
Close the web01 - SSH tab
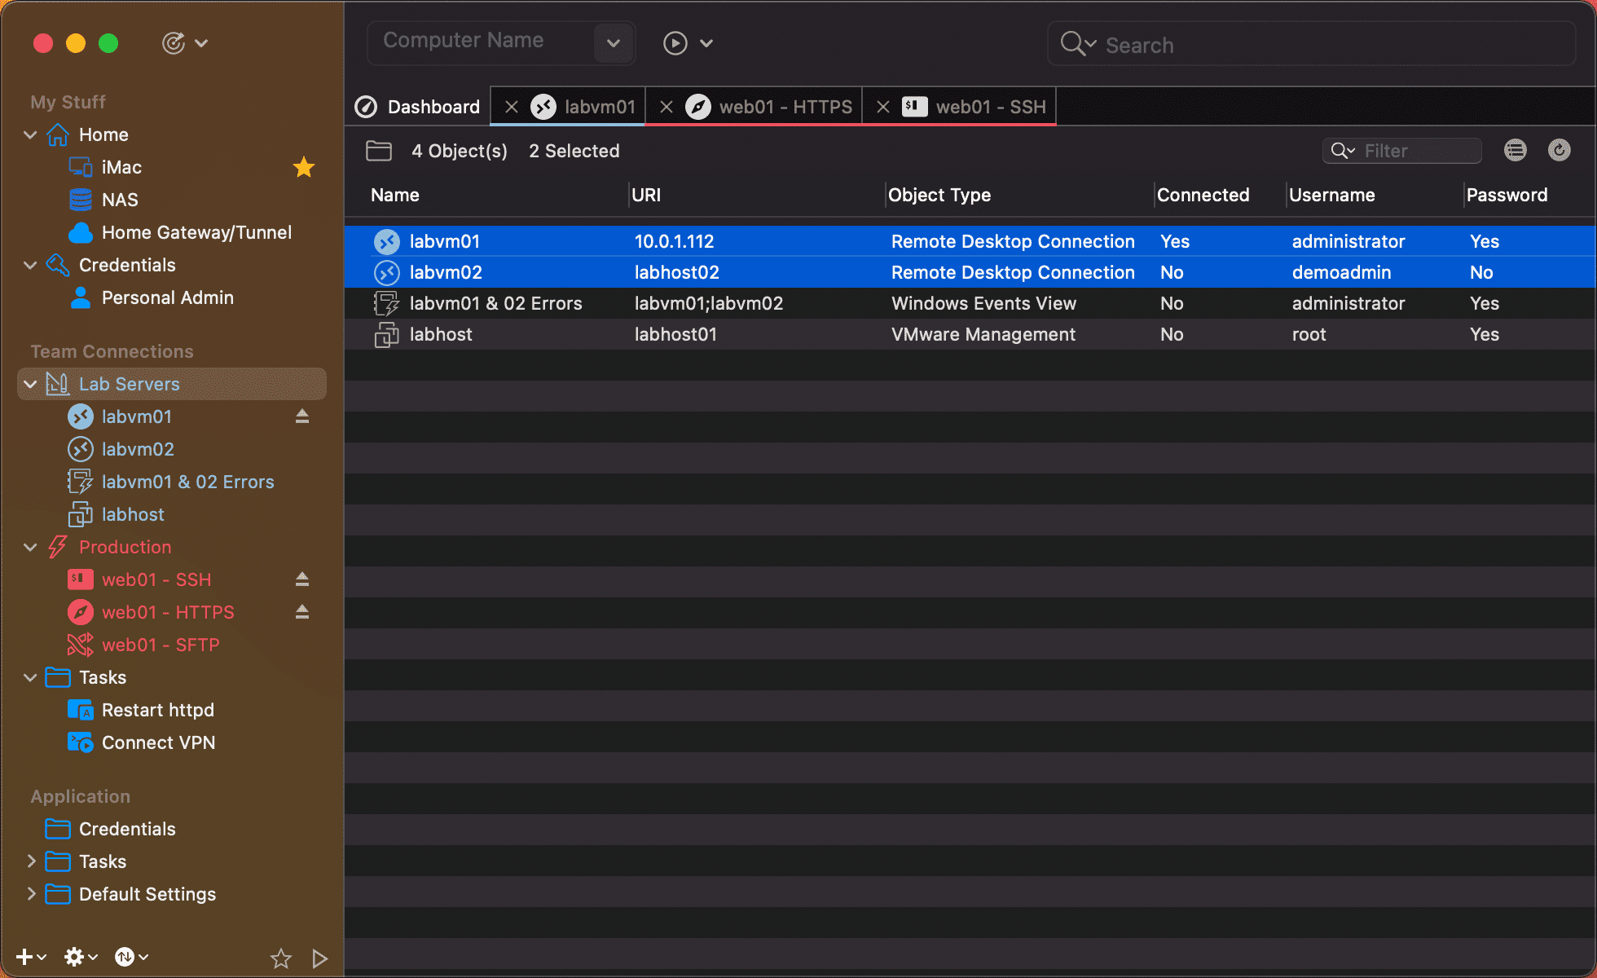point(882,107)
